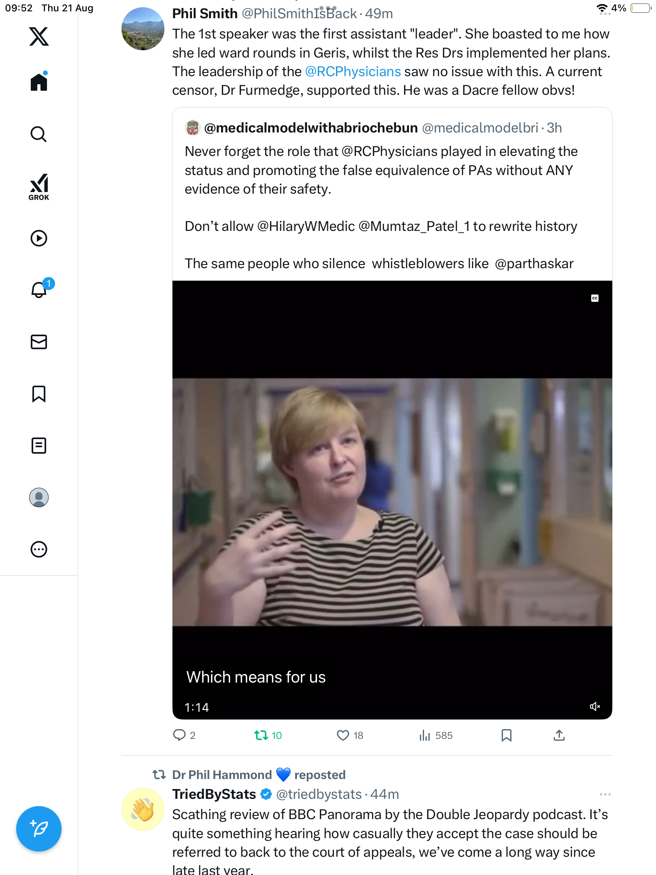Open notifications bell with one alert
656x875 pixels.
coord(40,290)
